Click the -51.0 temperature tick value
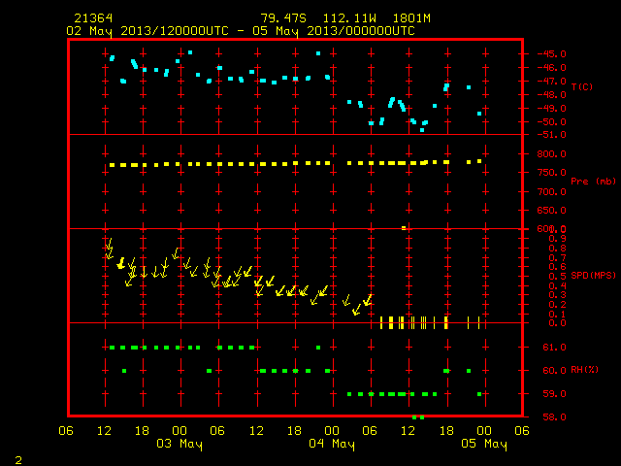621x466 pixels. pos(551,135)
